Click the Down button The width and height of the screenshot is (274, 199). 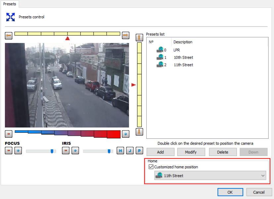(253, 152)
